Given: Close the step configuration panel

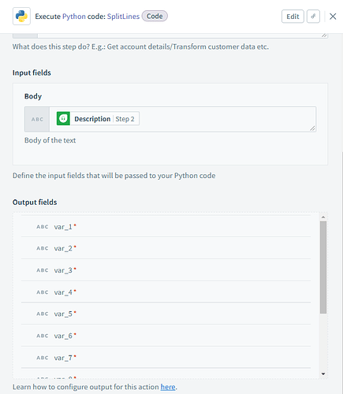Looking at the screenshot, I should click(333, 17).
